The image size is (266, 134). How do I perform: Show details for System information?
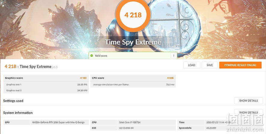249,112
